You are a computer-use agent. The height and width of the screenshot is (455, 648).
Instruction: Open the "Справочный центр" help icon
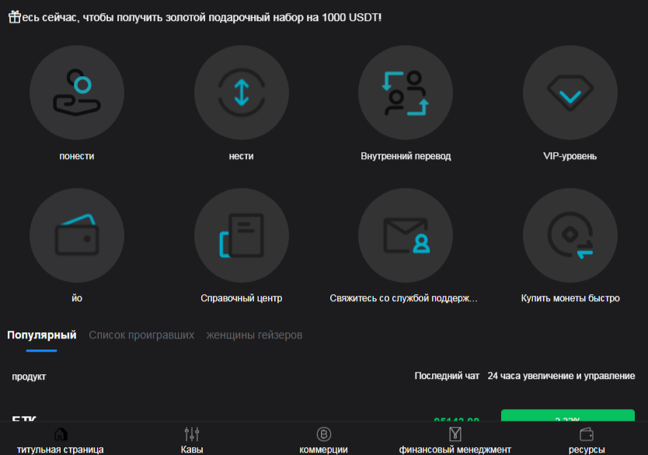242,234
